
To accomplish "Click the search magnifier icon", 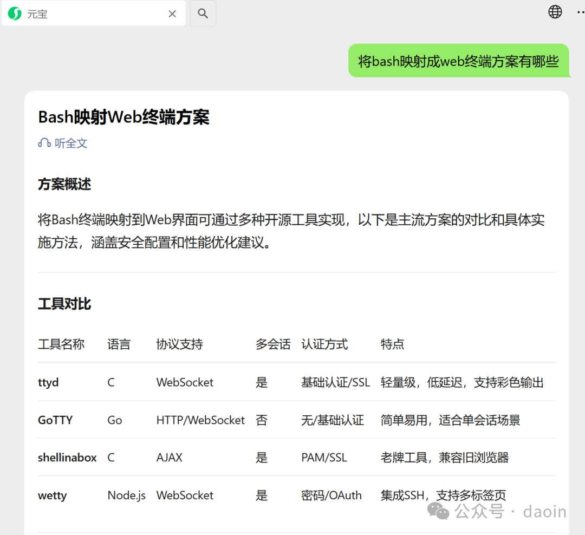I will point(203,14).
